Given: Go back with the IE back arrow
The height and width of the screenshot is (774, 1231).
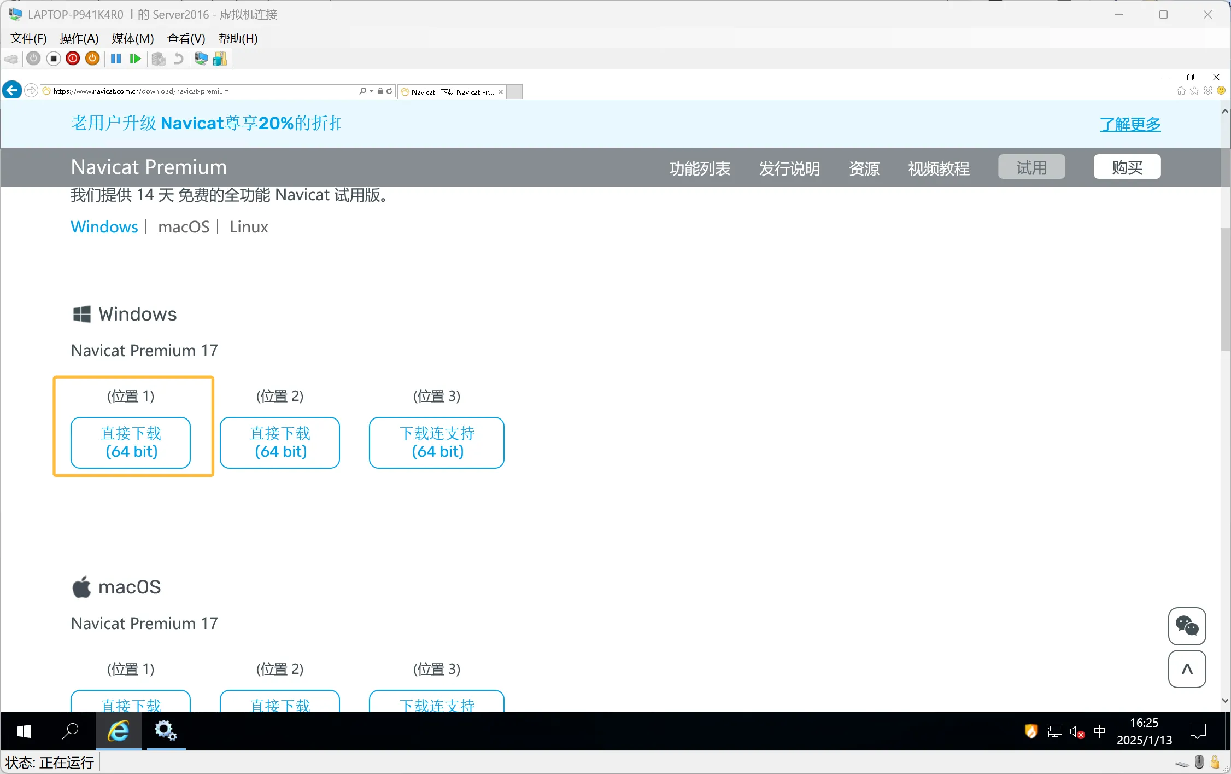Looking at the screenshot, I should click(x=12, y=90).
